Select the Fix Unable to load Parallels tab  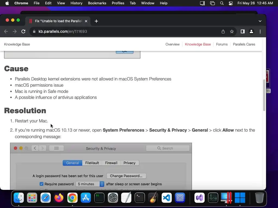coord(58,21)
